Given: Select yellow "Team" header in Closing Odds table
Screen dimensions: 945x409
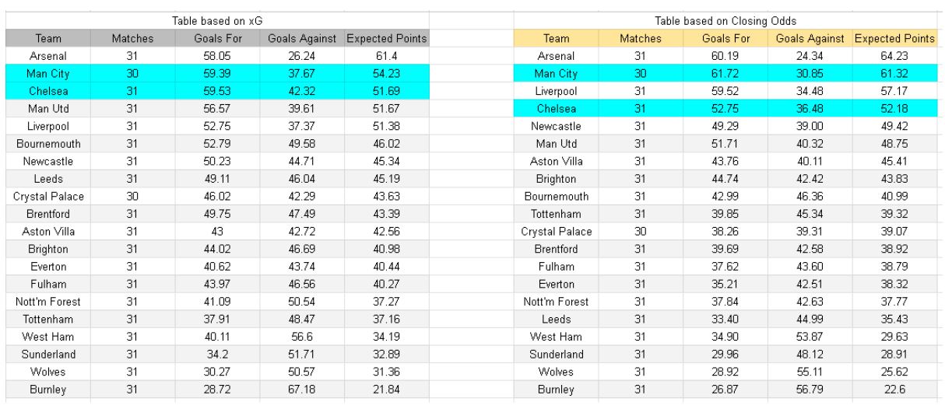Looking at the screenshot, I should (x=556, y=38).
